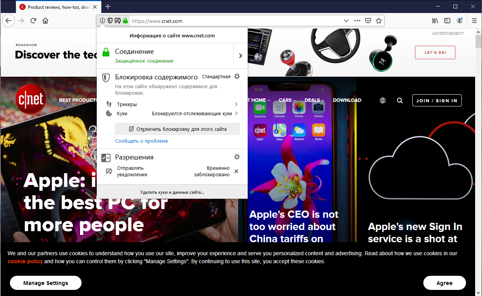Open the BEST PRODUCTS menu
Viewport: 482px width, 296px height.
point(78,100)
